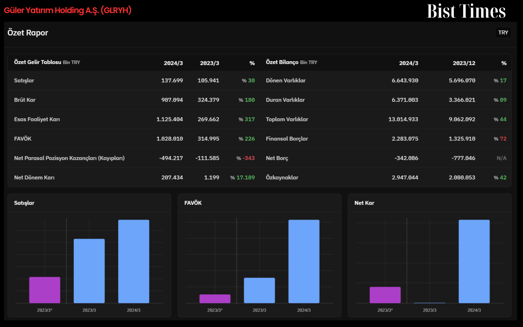
Task: Click the 2023/3 bar in Satışlar chart
Action: tap(89, 271)
